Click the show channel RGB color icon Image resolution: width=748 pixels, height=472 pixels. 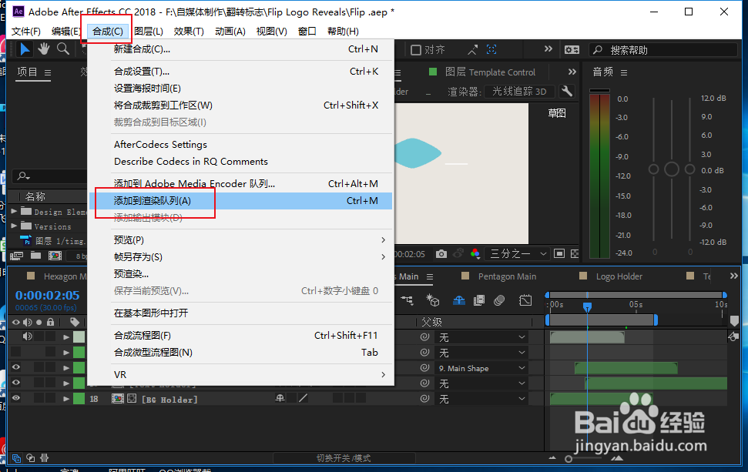coord(475,253)
